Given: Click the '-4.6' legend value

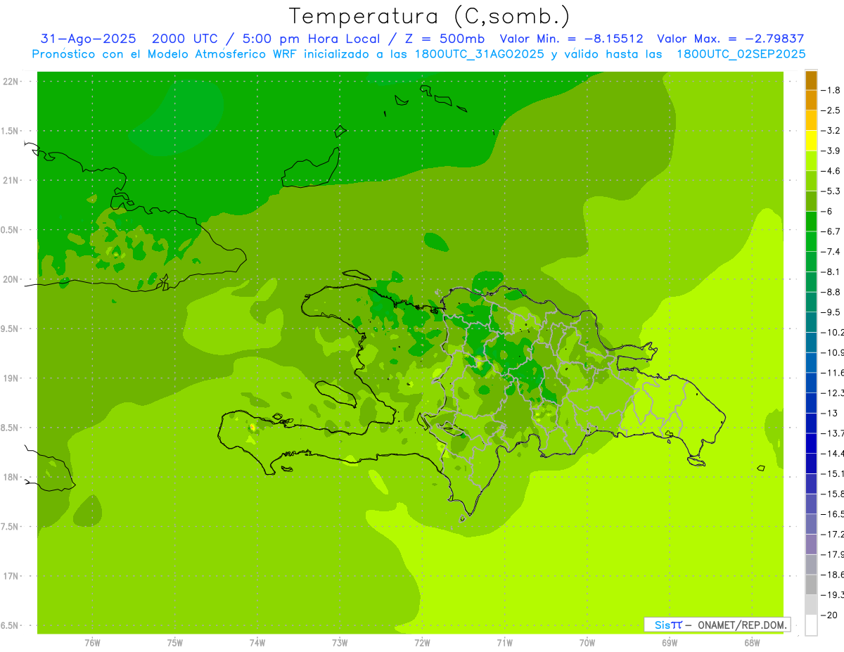Looking at the screenshot, I should click(831, 171).
